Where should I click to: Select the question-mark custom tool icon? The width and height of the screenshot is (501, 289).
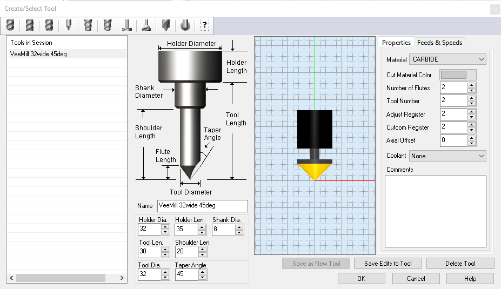tap(204, 25)
